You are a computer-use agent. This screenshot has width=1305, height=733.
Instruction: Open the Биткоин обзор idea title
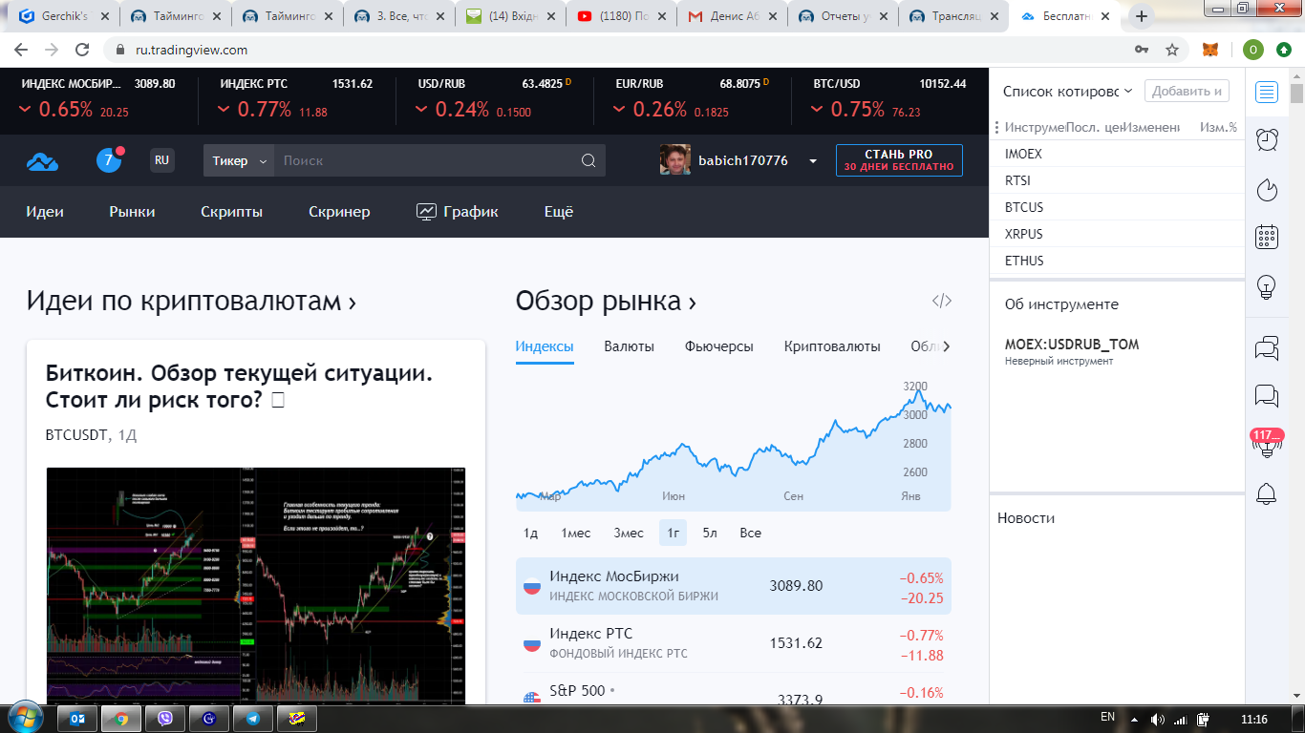(x=239, y=386)
